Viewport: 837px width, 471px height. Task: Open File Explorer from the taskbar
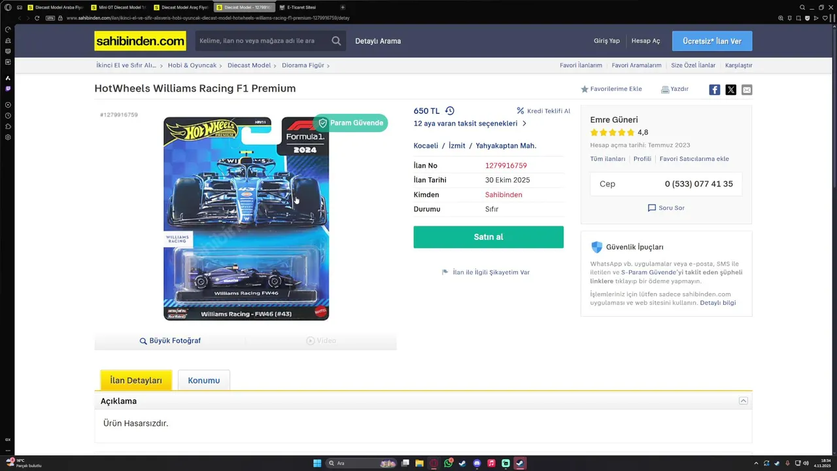419,463
